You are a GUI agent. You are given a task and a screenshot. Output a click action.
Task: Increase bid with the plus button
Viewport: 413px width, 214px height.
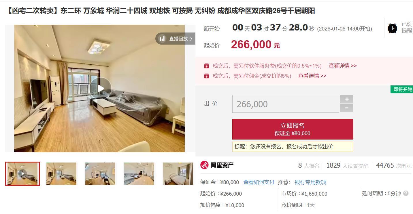pos(346,99)
